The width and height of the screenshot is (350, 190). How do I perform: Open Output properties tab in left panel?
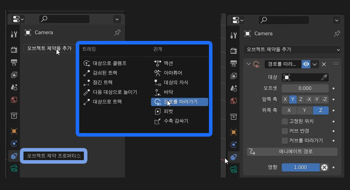tap(14, 62)
